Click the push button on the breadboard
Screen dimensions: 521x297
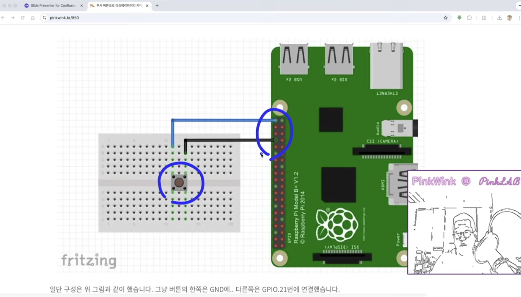click(x=179, y=182)
